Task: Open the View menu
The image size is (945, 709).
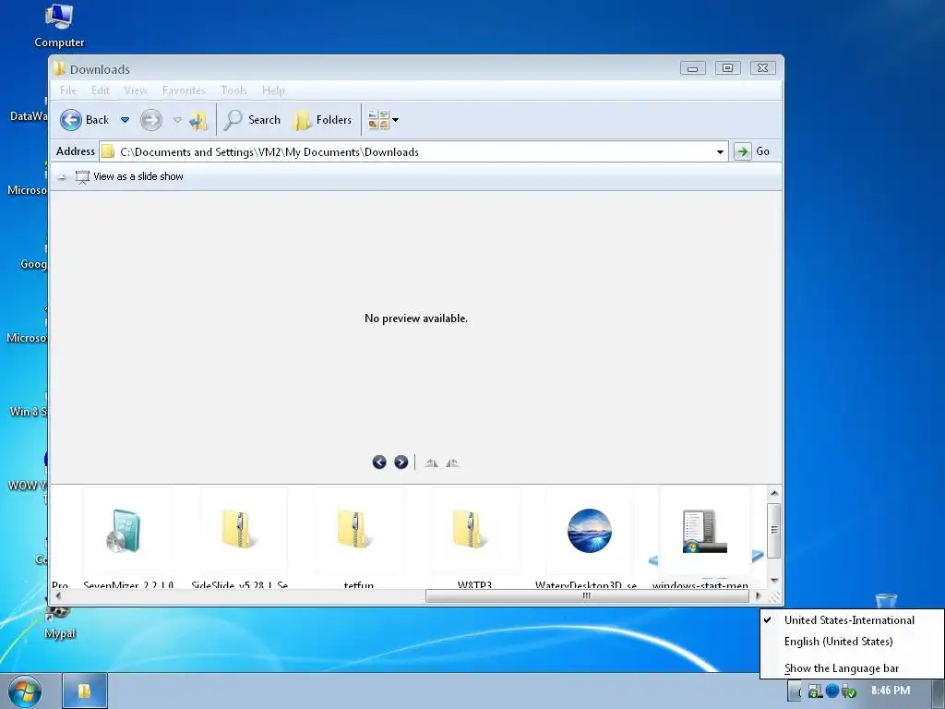Action: coord(136,90)
